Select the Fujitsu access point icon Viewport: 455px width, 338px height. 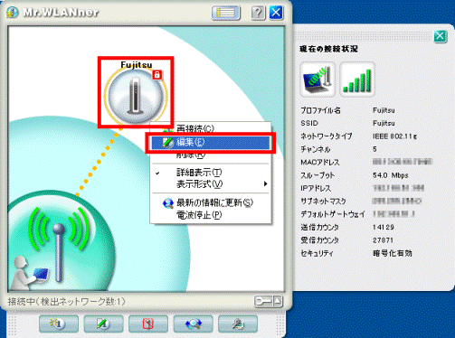(136, 96)
